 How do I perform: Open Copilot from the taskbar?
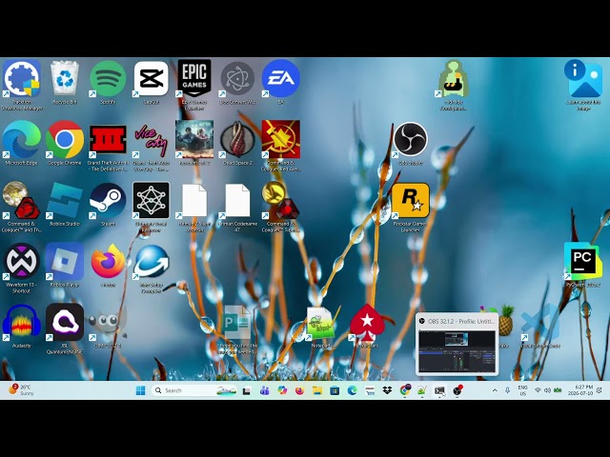282,390
